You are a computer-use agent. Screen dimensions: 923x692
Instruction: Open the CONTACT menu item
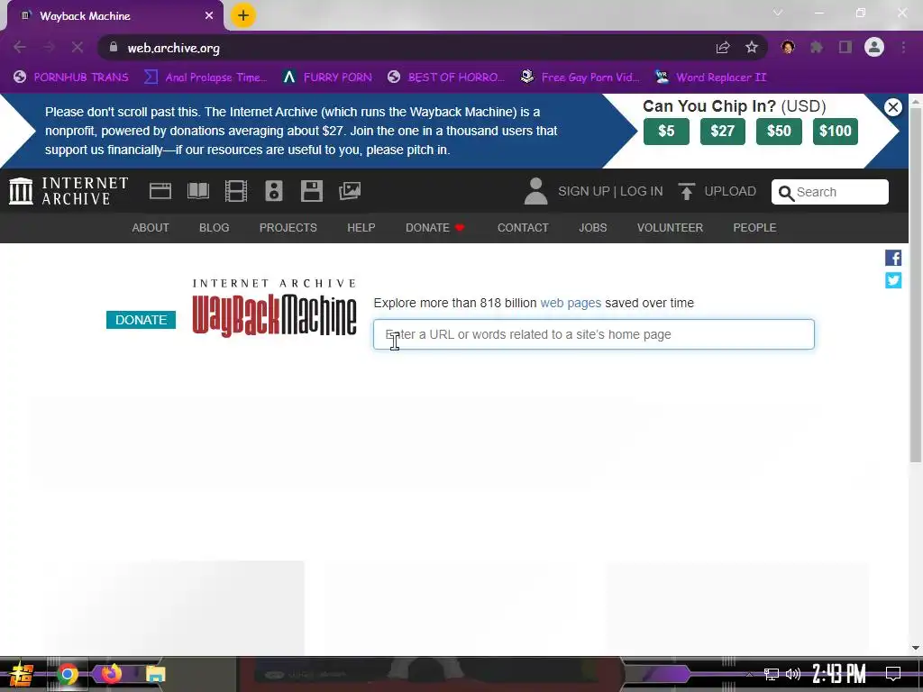(523, 228)
